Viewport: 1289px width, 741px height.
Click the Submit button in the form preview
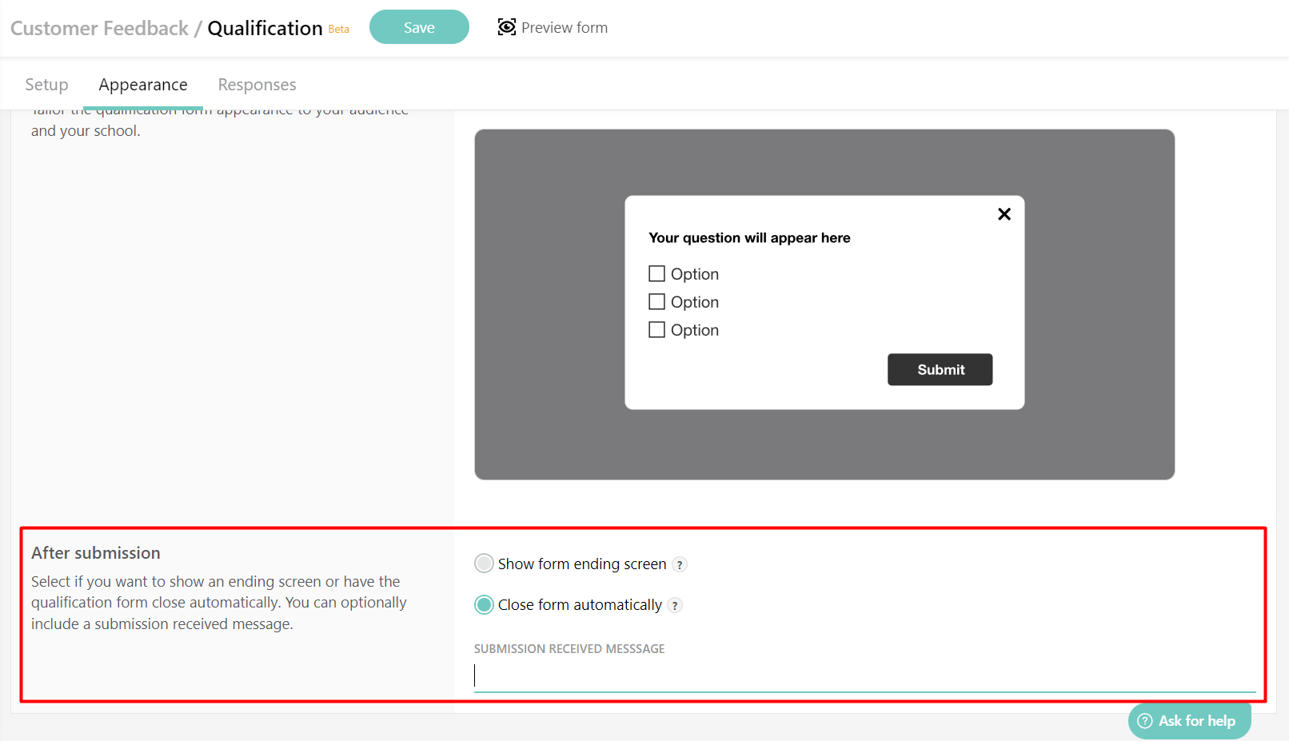(940, 369)
